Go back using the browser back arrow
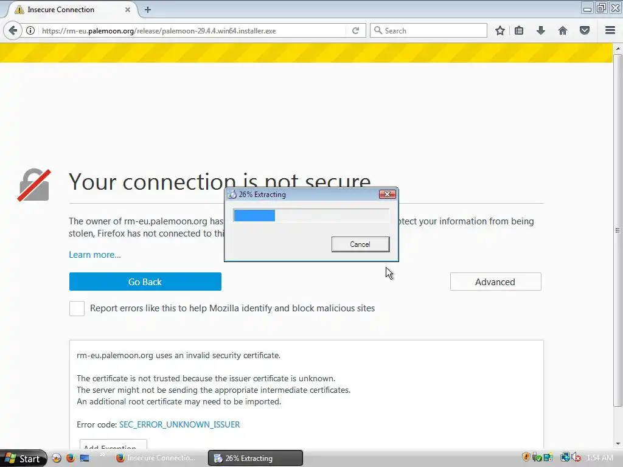Screen dimensions: 623x467 click(13, 30)
